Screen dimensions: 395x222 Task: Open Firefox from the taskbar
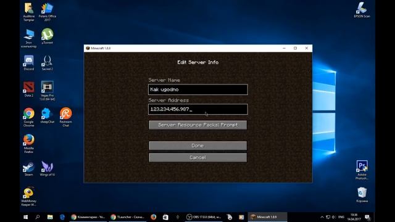154,217
